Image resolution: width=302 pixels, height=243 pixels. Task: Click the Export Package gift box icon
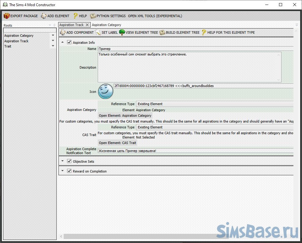coord(7,16)
